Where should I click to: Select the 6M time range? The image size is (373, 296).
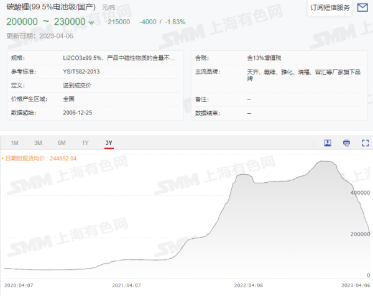pos(62,143)
